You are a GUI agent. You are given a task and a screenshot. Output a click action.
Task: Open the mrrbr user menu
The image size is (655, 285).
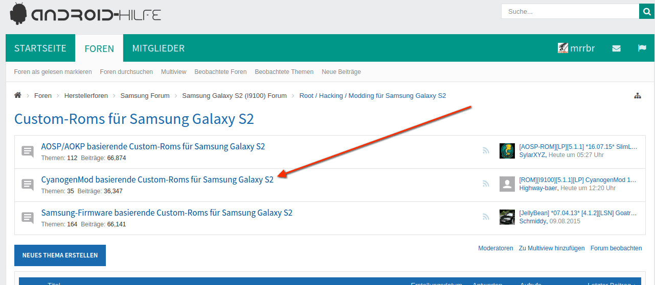click(x=576, y=48)
